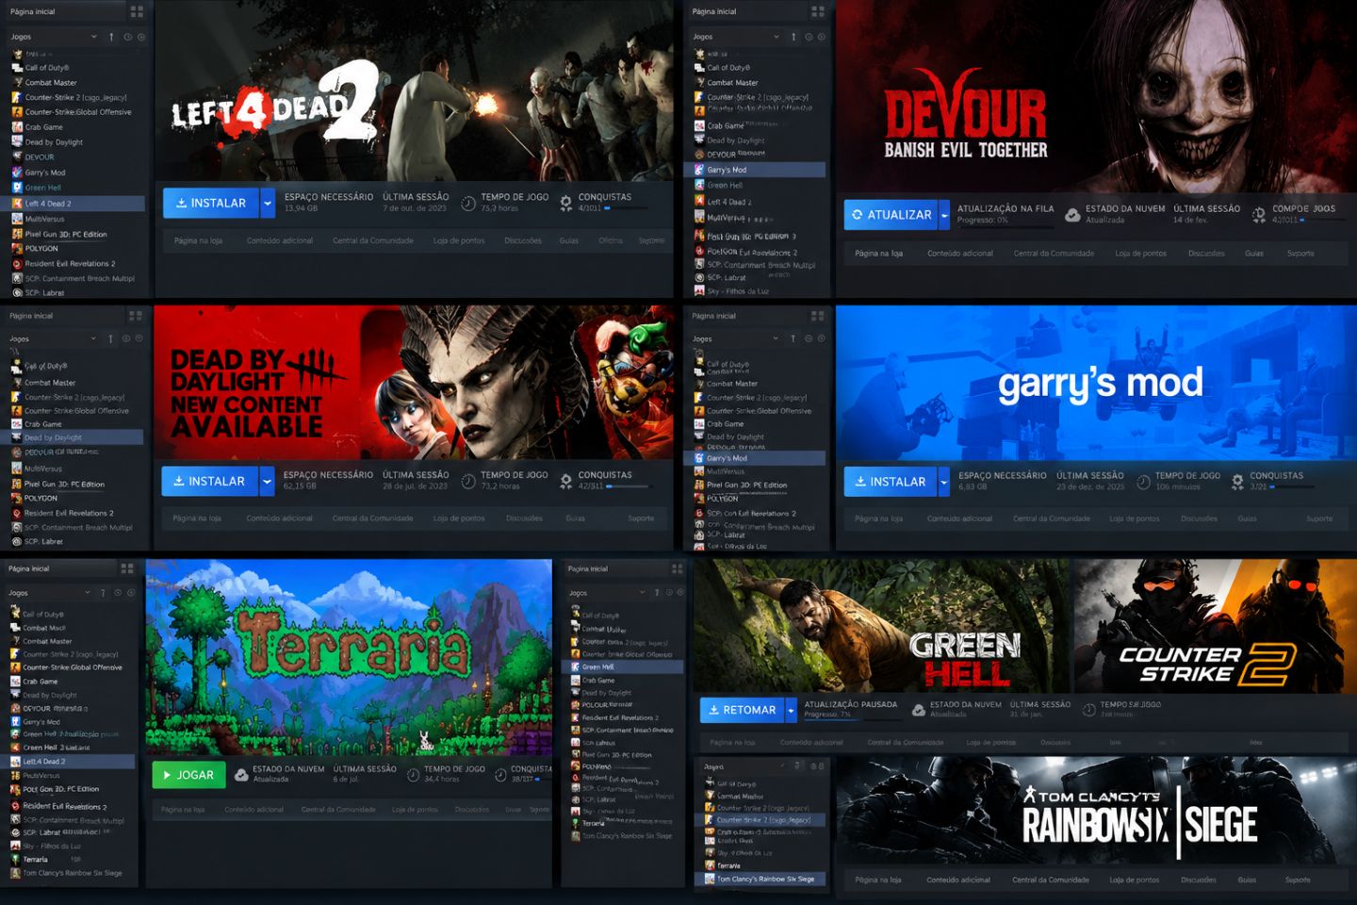Expand the Jogos dropdown in Left 4 Dead 2 sidebar
Image resolution: width=1357 pixels, height=905 pixels.
[x=94, y=37]
